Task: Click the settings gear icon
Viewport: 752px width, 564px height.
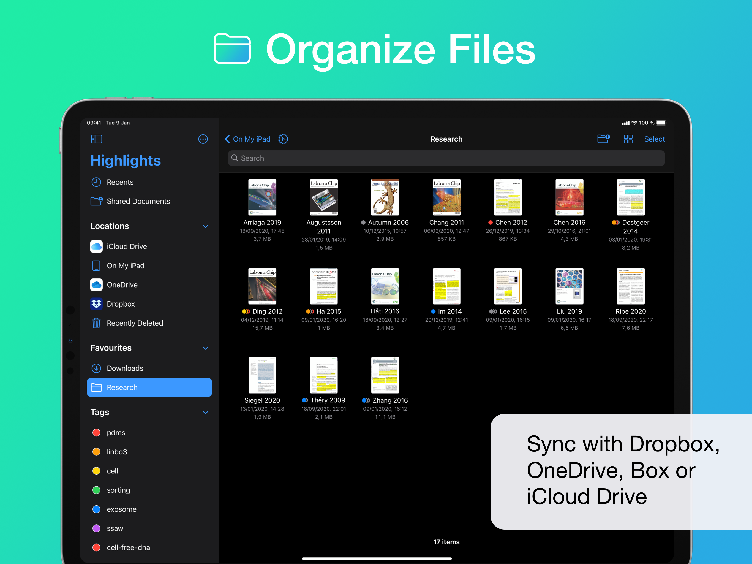Action: (283, 139)
